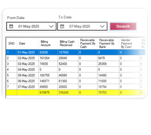Select the row dated 01-May-2025
The image size is (151, 135).
(x=76, y=52)
